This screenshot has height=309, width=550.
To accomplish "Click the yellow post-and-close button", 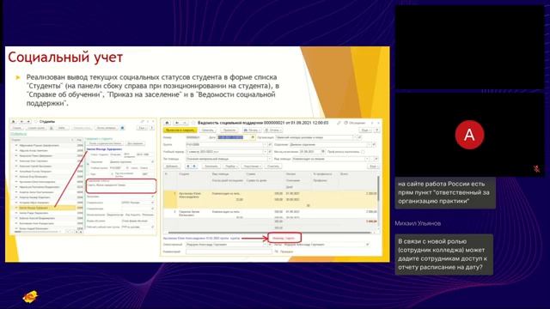I will (x=180, y=130).
